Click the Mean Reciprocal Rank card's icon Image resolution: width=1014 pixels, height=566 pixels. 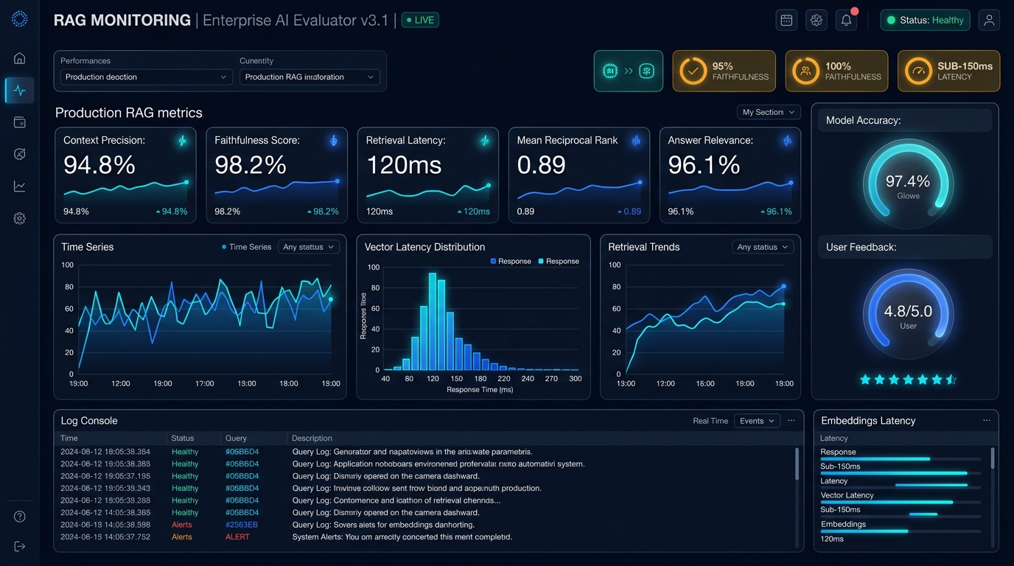(636, 141)
